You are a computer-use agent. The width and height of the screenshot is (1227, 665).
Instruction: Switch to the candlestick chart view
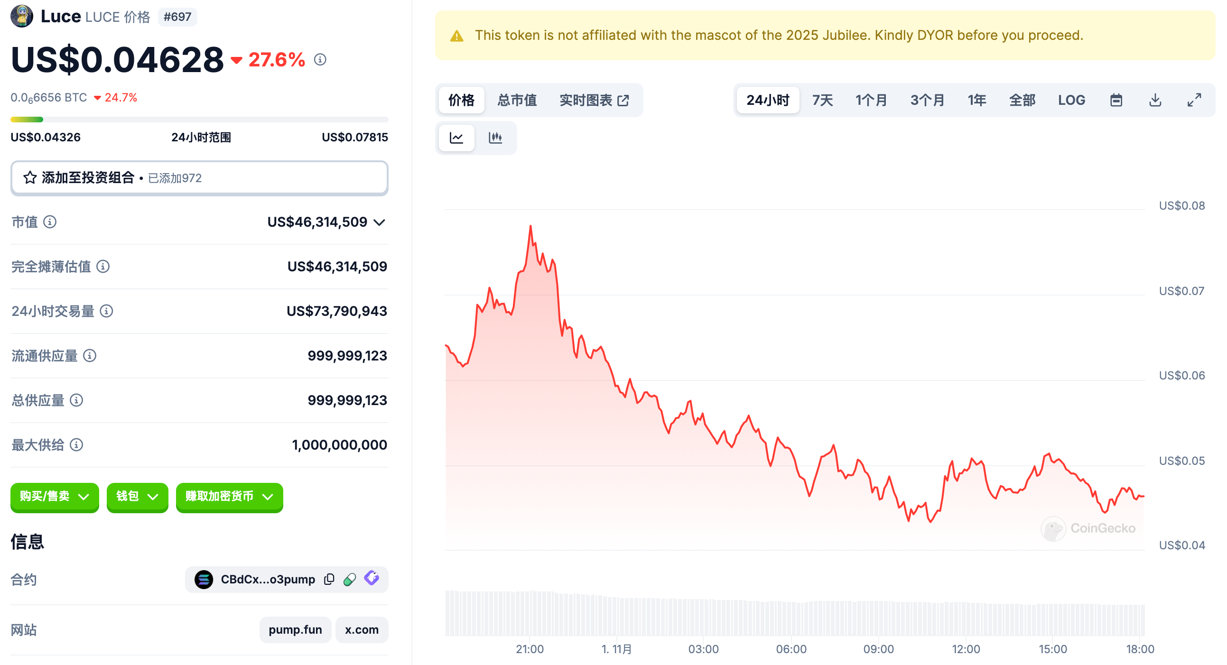[x=495, y=138]
